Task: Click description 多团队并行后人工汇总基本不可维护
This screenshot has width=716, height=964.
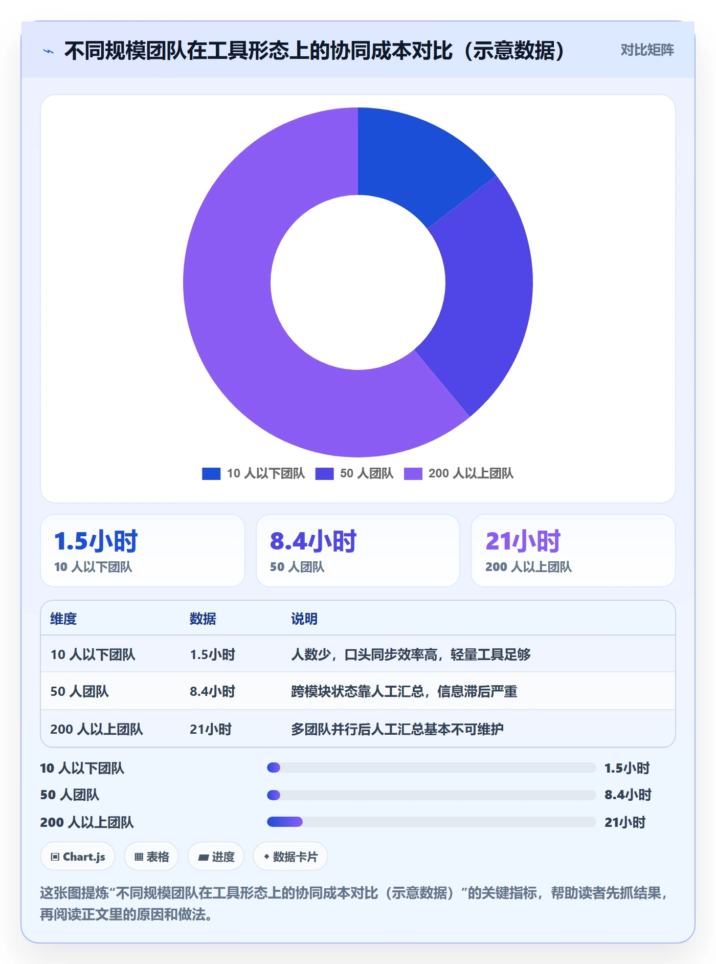Action: tap(397, 729)
